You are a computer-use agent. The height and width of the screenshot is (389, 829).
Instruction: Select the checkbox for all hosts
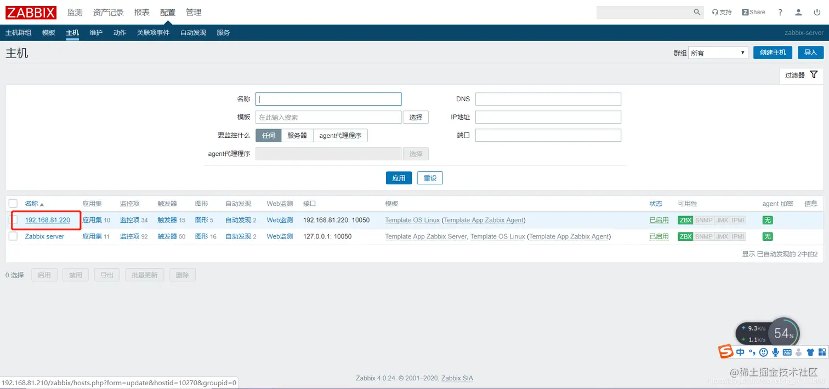click(13, 204)
